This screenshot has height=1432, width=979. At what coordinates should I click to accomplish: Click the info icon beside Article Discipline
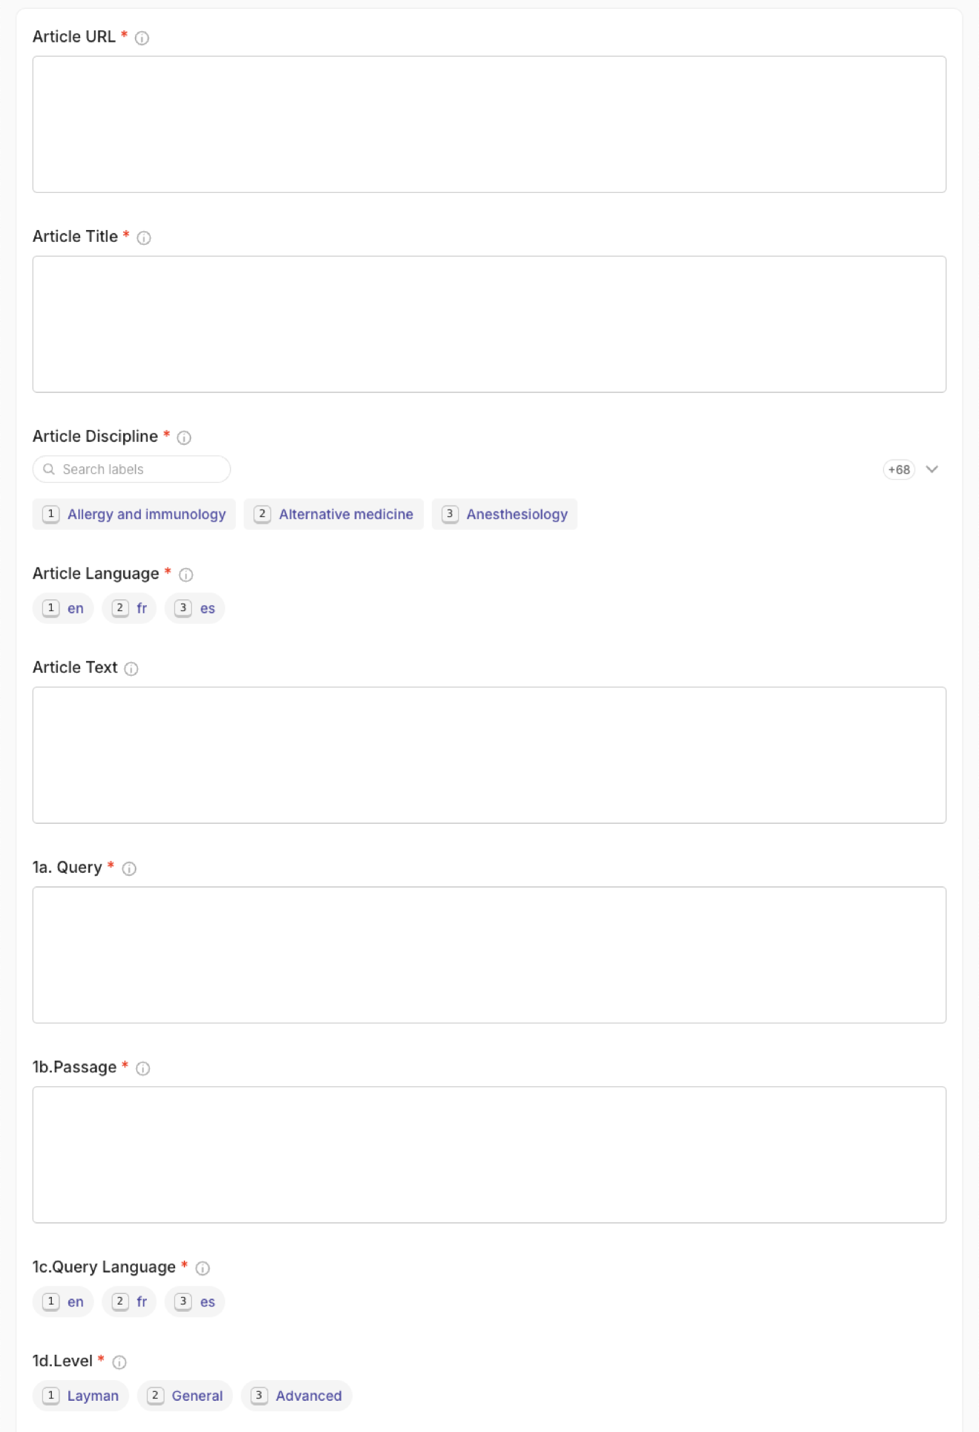pyautogui.click(x=184, y=438)
